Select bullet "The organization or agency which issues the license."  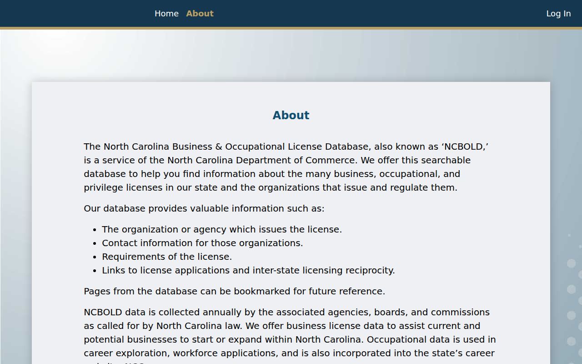click(x=222, y=229)
